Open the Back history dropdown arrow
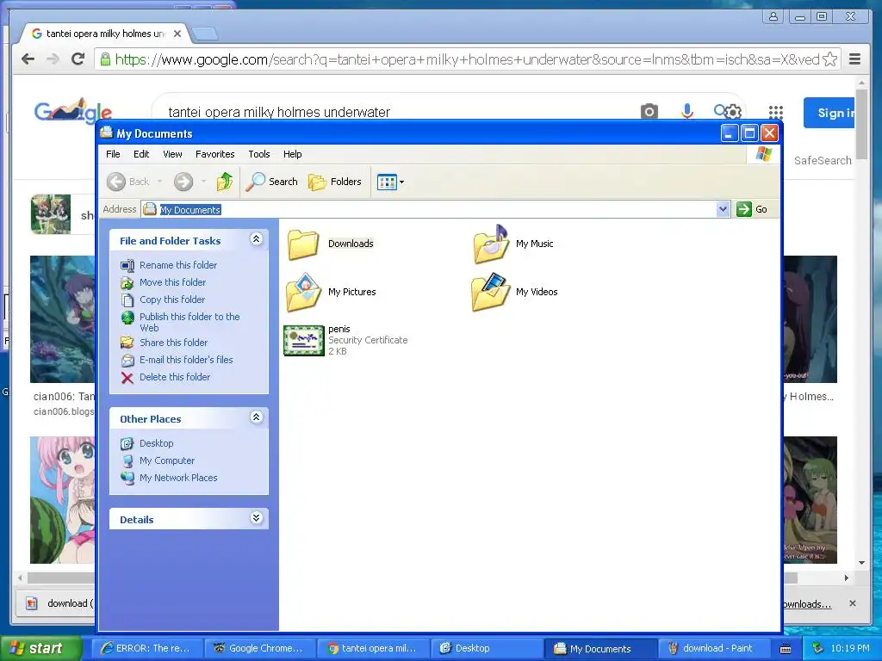882x661 pixels. point(159,182)
